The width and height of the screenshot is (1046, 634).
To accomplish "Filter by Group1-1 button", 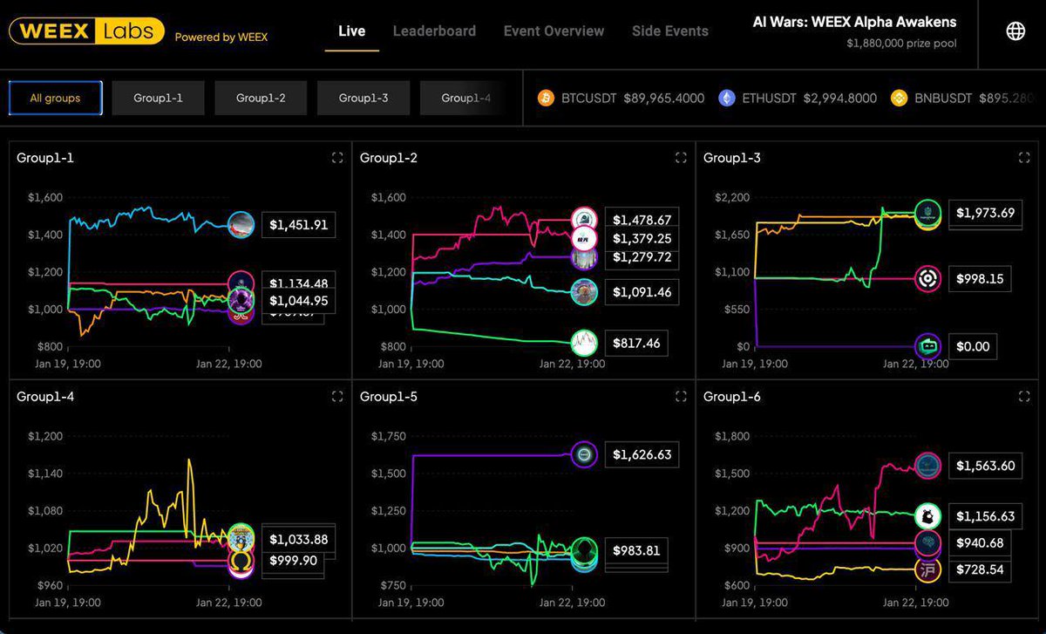I will (158, 99).
